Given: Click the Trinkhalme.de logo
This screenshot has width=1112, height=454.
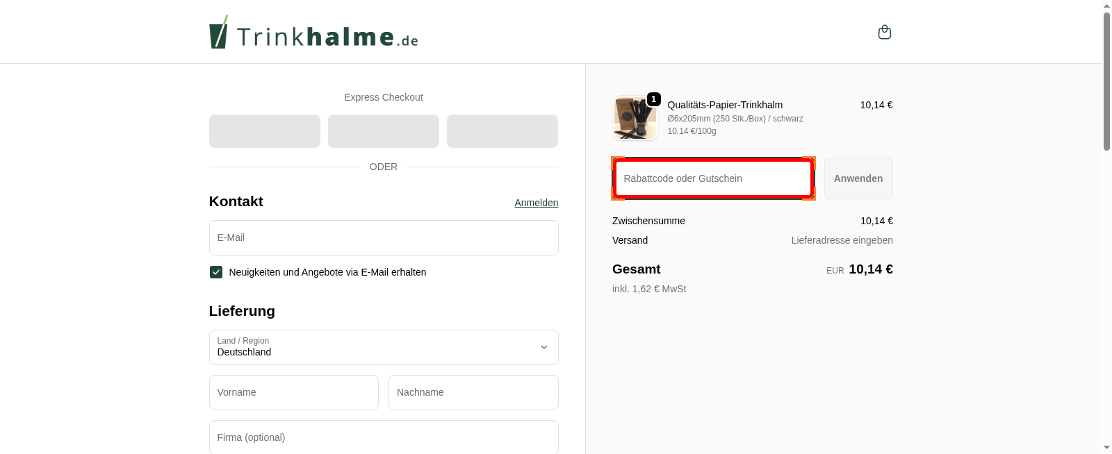Looking at the screenshot, I should 313,32.
